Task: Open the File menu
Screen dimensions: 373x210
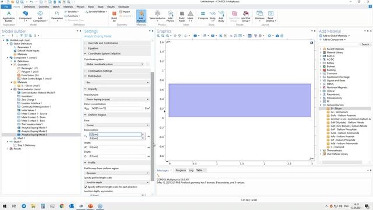Action: (6, 6)
